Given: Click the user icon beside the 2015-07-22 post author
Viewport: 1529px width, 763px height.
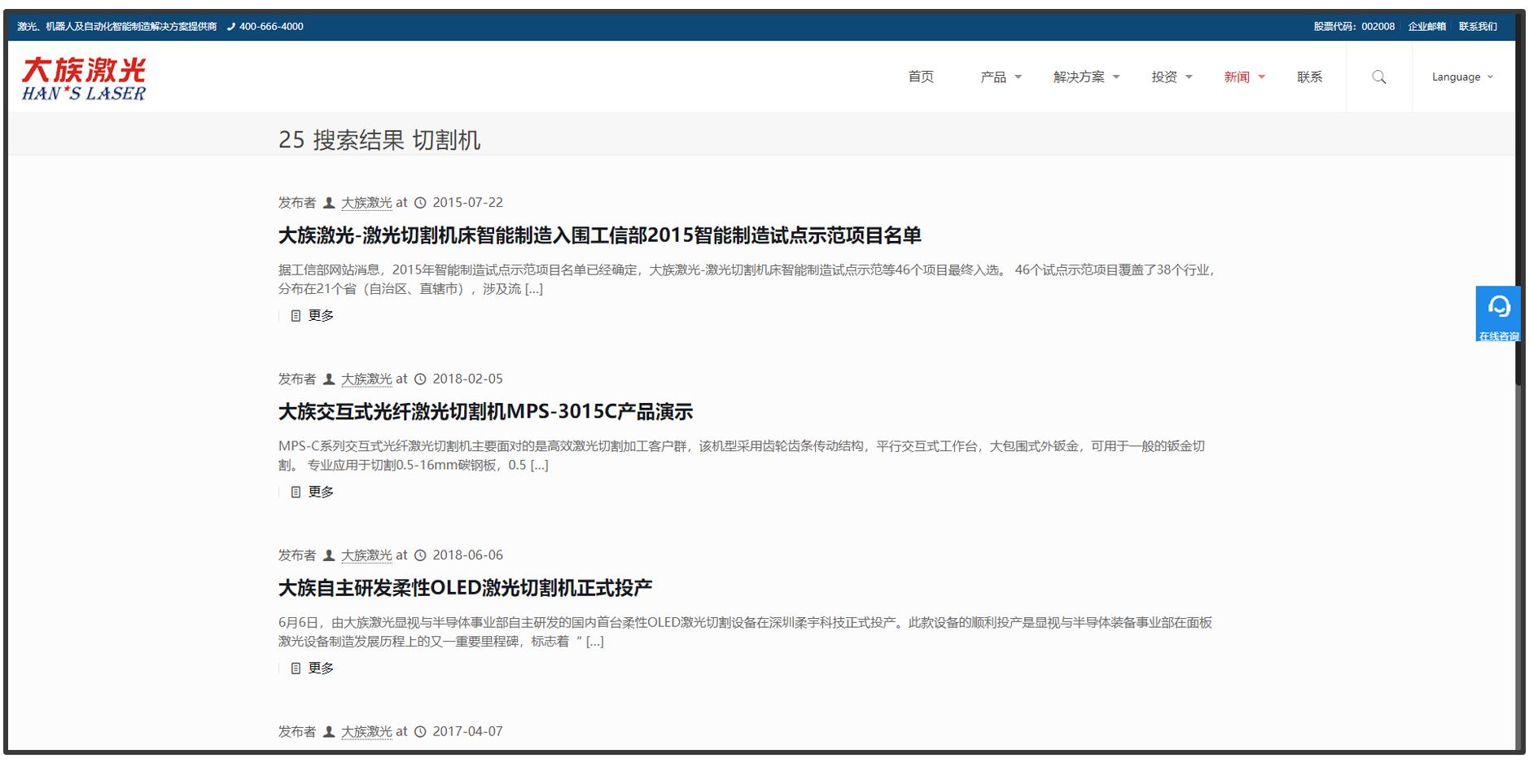Looking at the screenshot, I should [329, 202].
